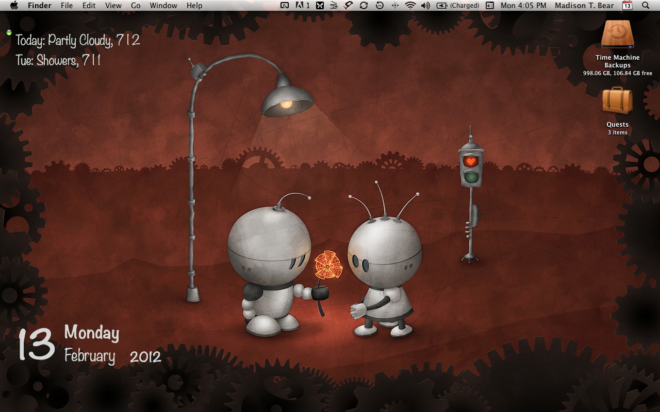
Task: Click the large 13 date widget
Action: coord(37,344)
